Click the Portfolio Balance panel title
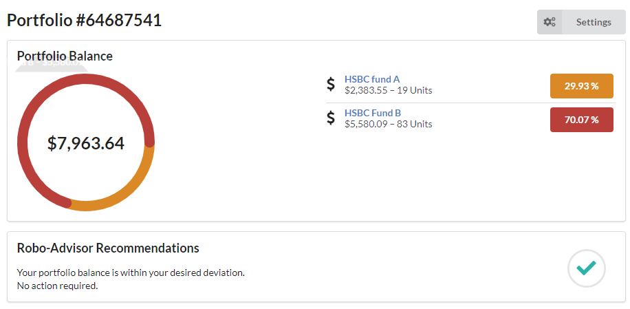 point(65,56)
